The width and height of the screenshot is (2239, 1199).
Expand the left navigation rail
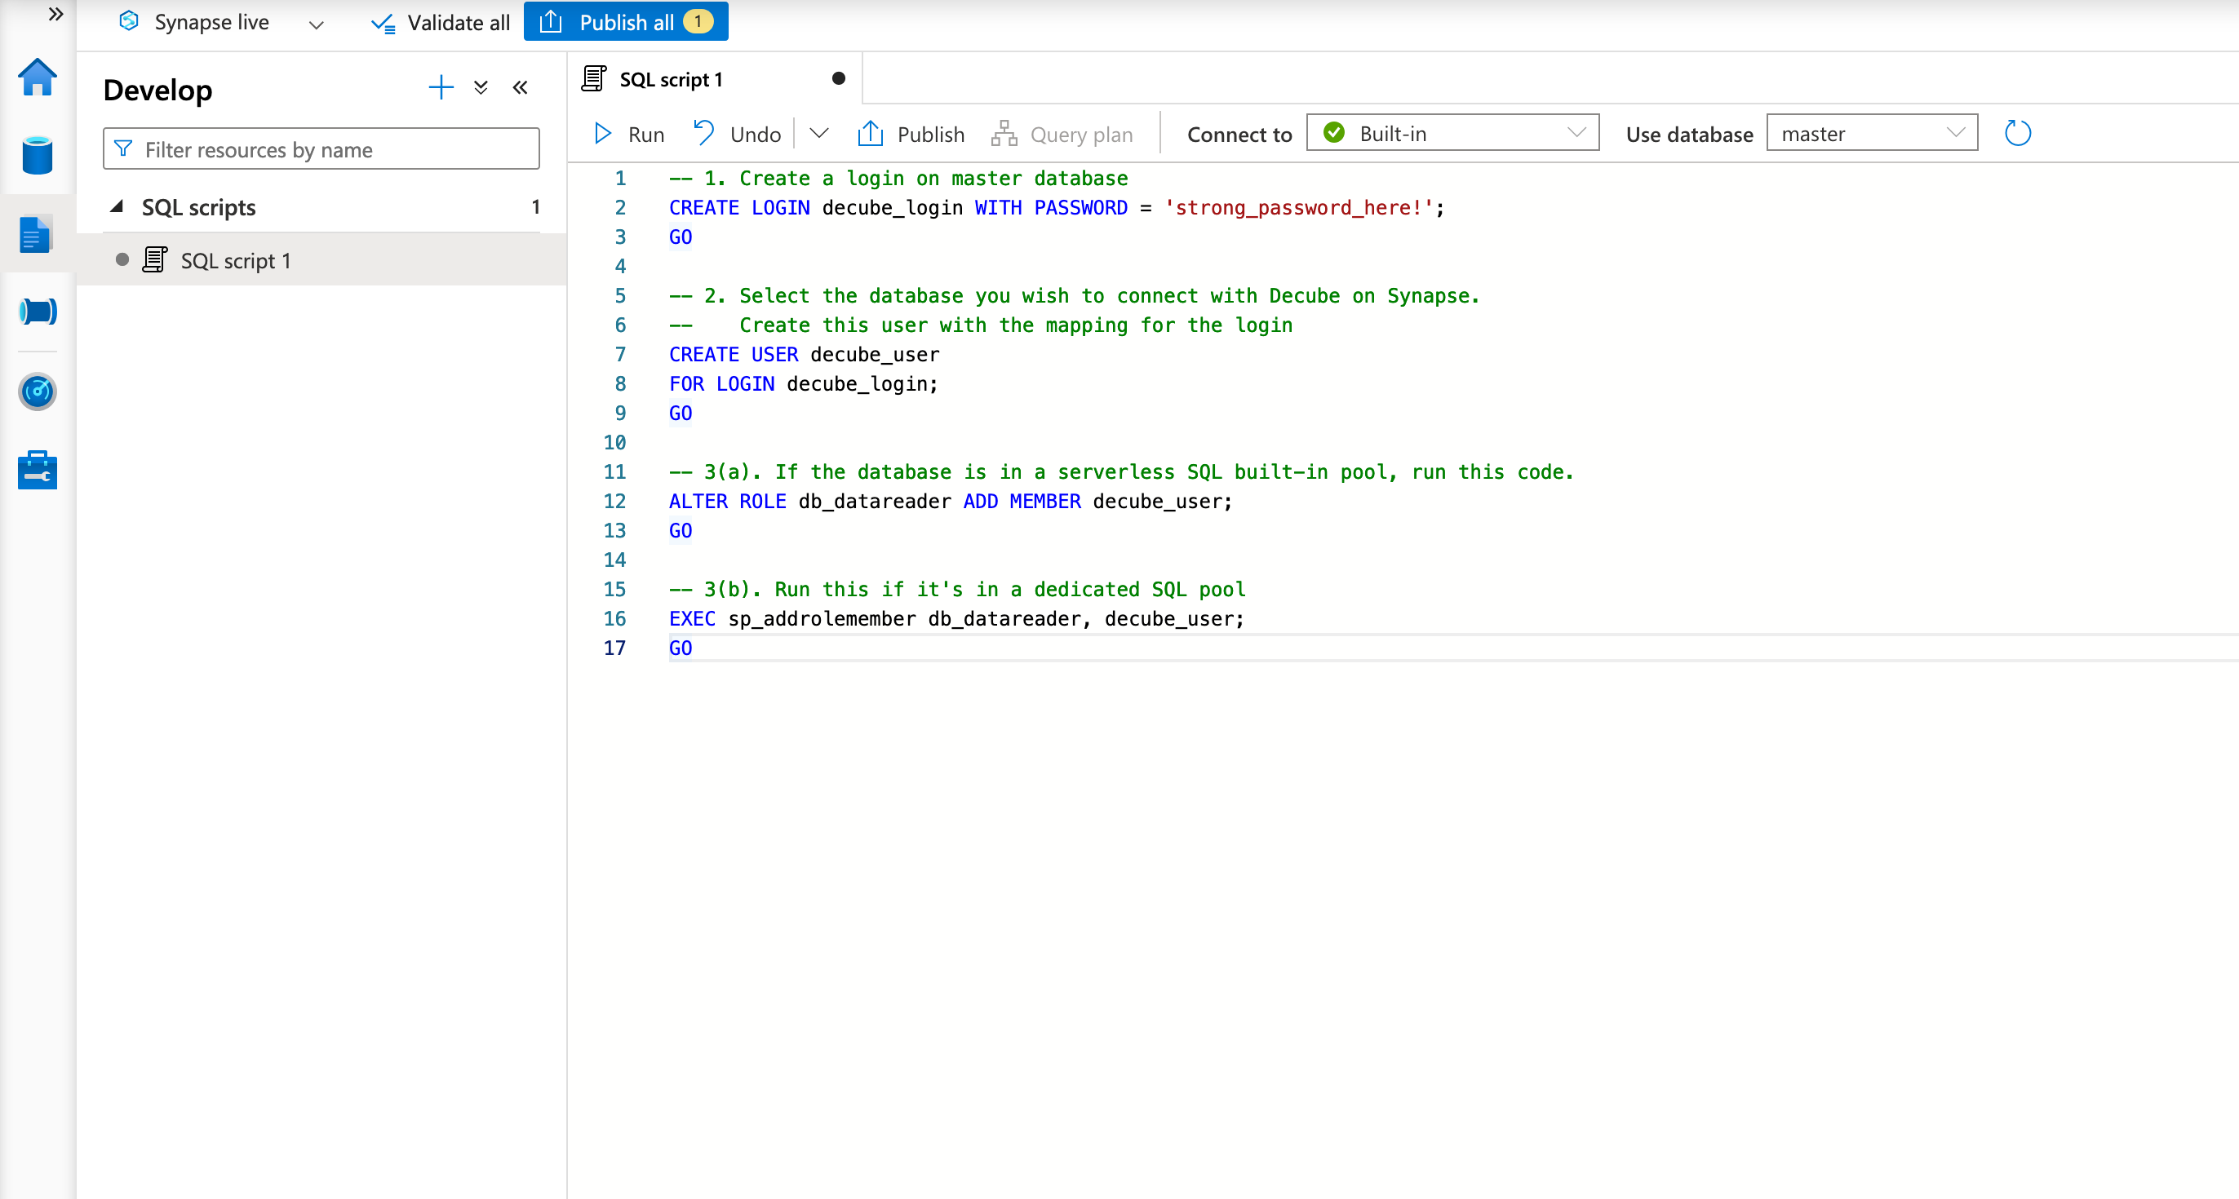55,14
